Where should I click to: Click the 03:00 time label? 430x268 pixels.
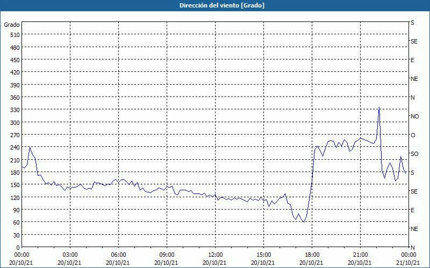pos(70,255)
